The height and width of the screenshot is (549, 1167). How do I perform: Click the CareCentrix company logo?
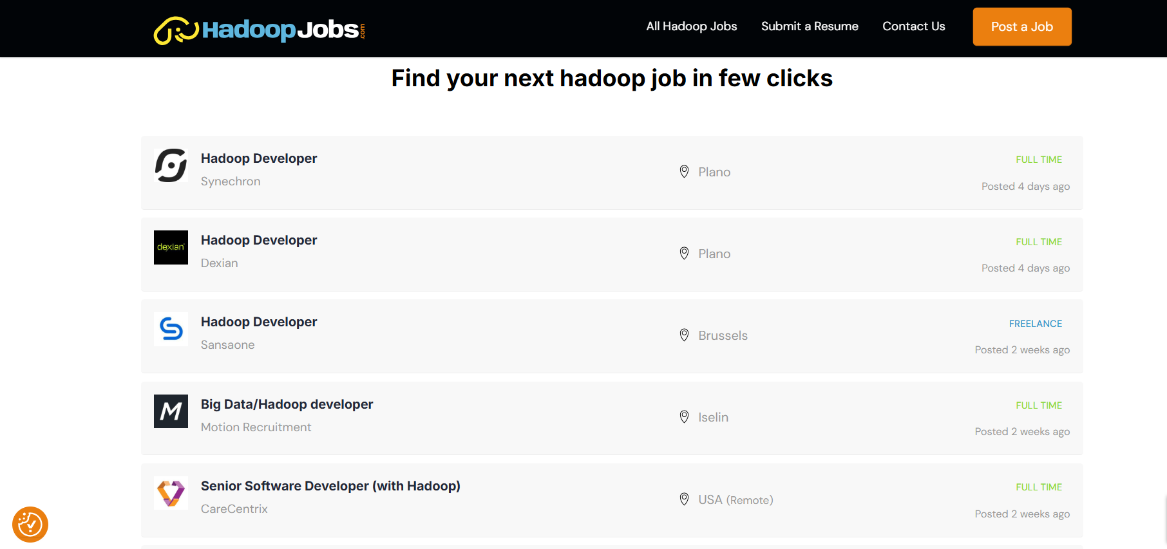pos(171,493)
